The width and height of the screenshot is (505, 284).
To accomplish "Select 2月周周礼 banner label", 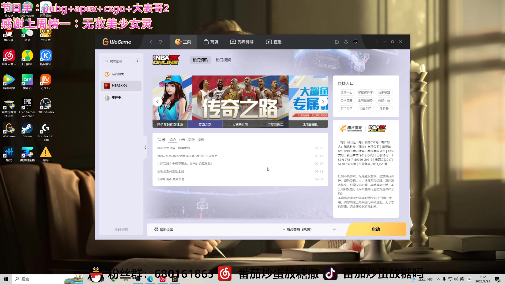I will [x=310, y=124].
